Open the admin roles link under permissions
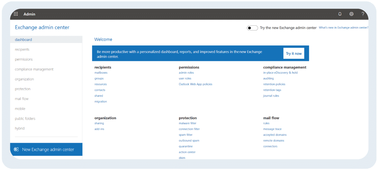The height and width of the screenshot is (170, 378). pos(186,72)
